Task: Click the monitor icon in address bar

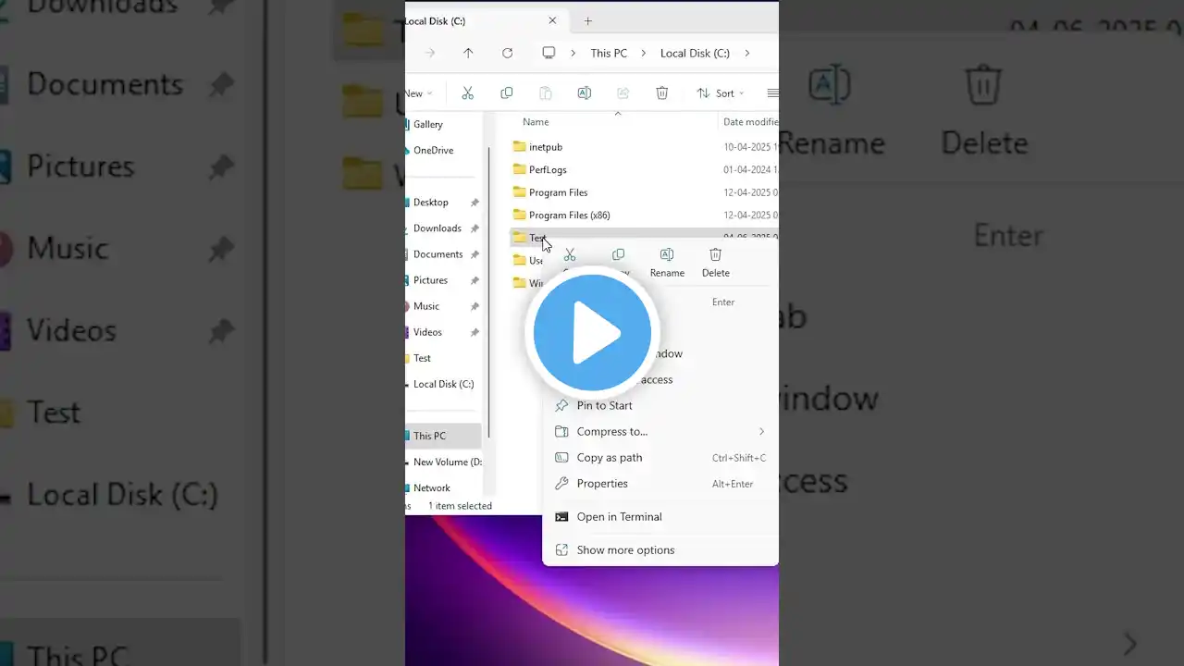Action: point(549,53)
